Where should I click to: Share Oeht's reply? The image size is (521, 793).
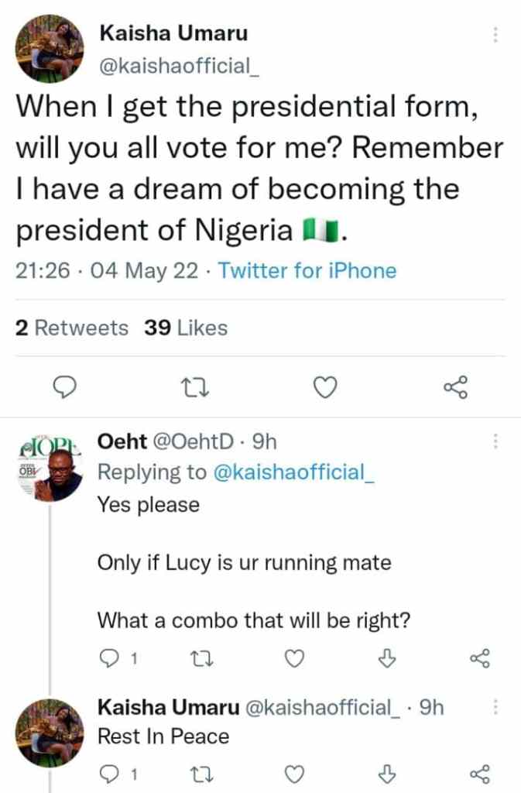[480, 658]
